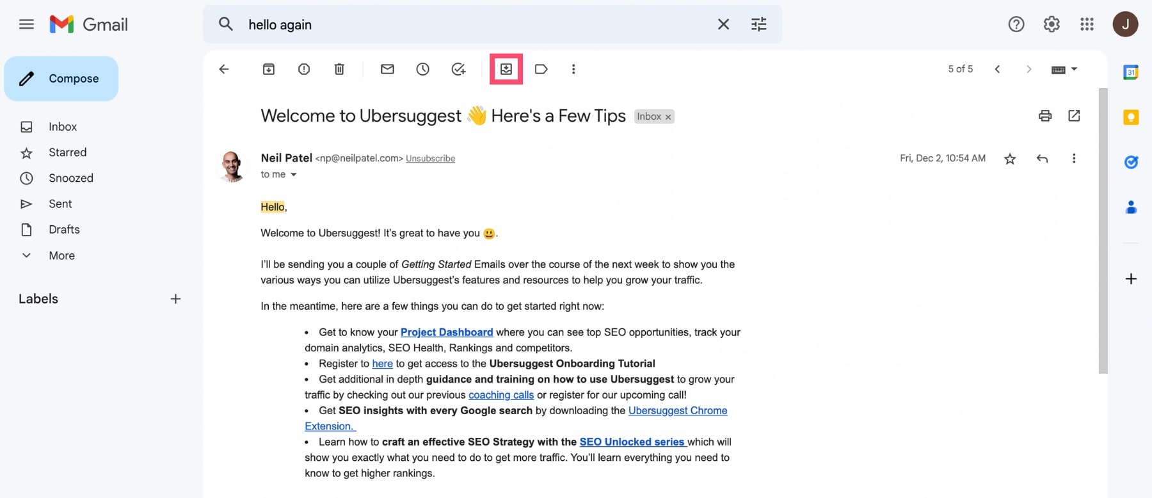Get add-ons plus icon in side panel

(x=1131, y=278)
